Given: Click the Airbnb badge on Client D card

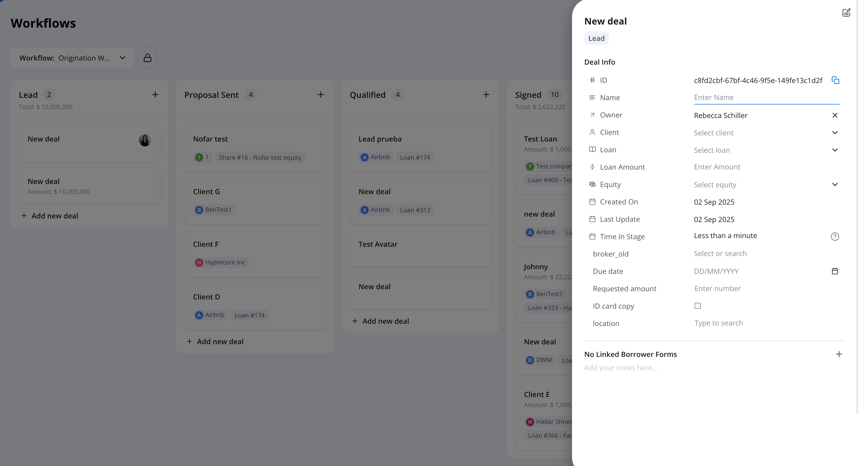Looking at the screenshot, I should tap(211, 315).
